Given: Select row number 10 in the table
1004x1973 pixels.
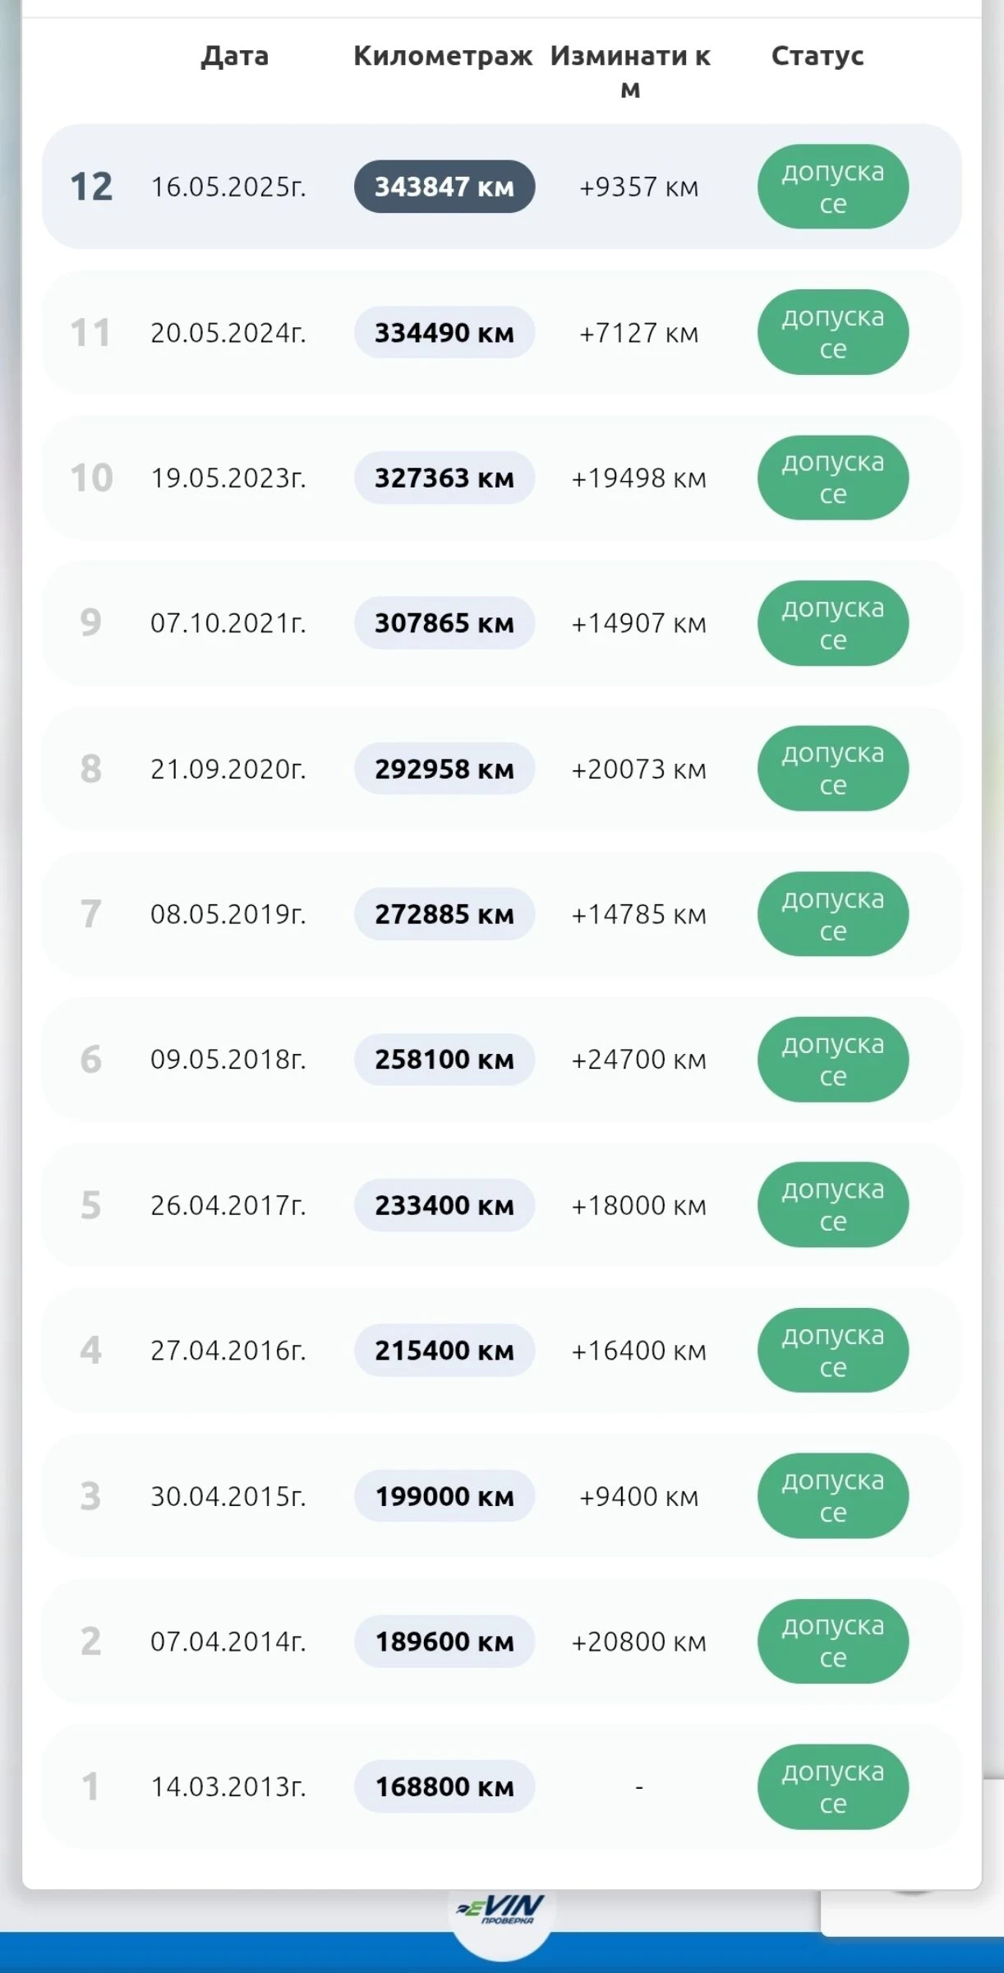Looking at the screenshot, I should pyautogui.click(x=91, y=478).
